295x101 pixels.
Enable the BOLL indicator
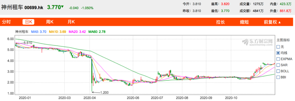pos(283,71)
